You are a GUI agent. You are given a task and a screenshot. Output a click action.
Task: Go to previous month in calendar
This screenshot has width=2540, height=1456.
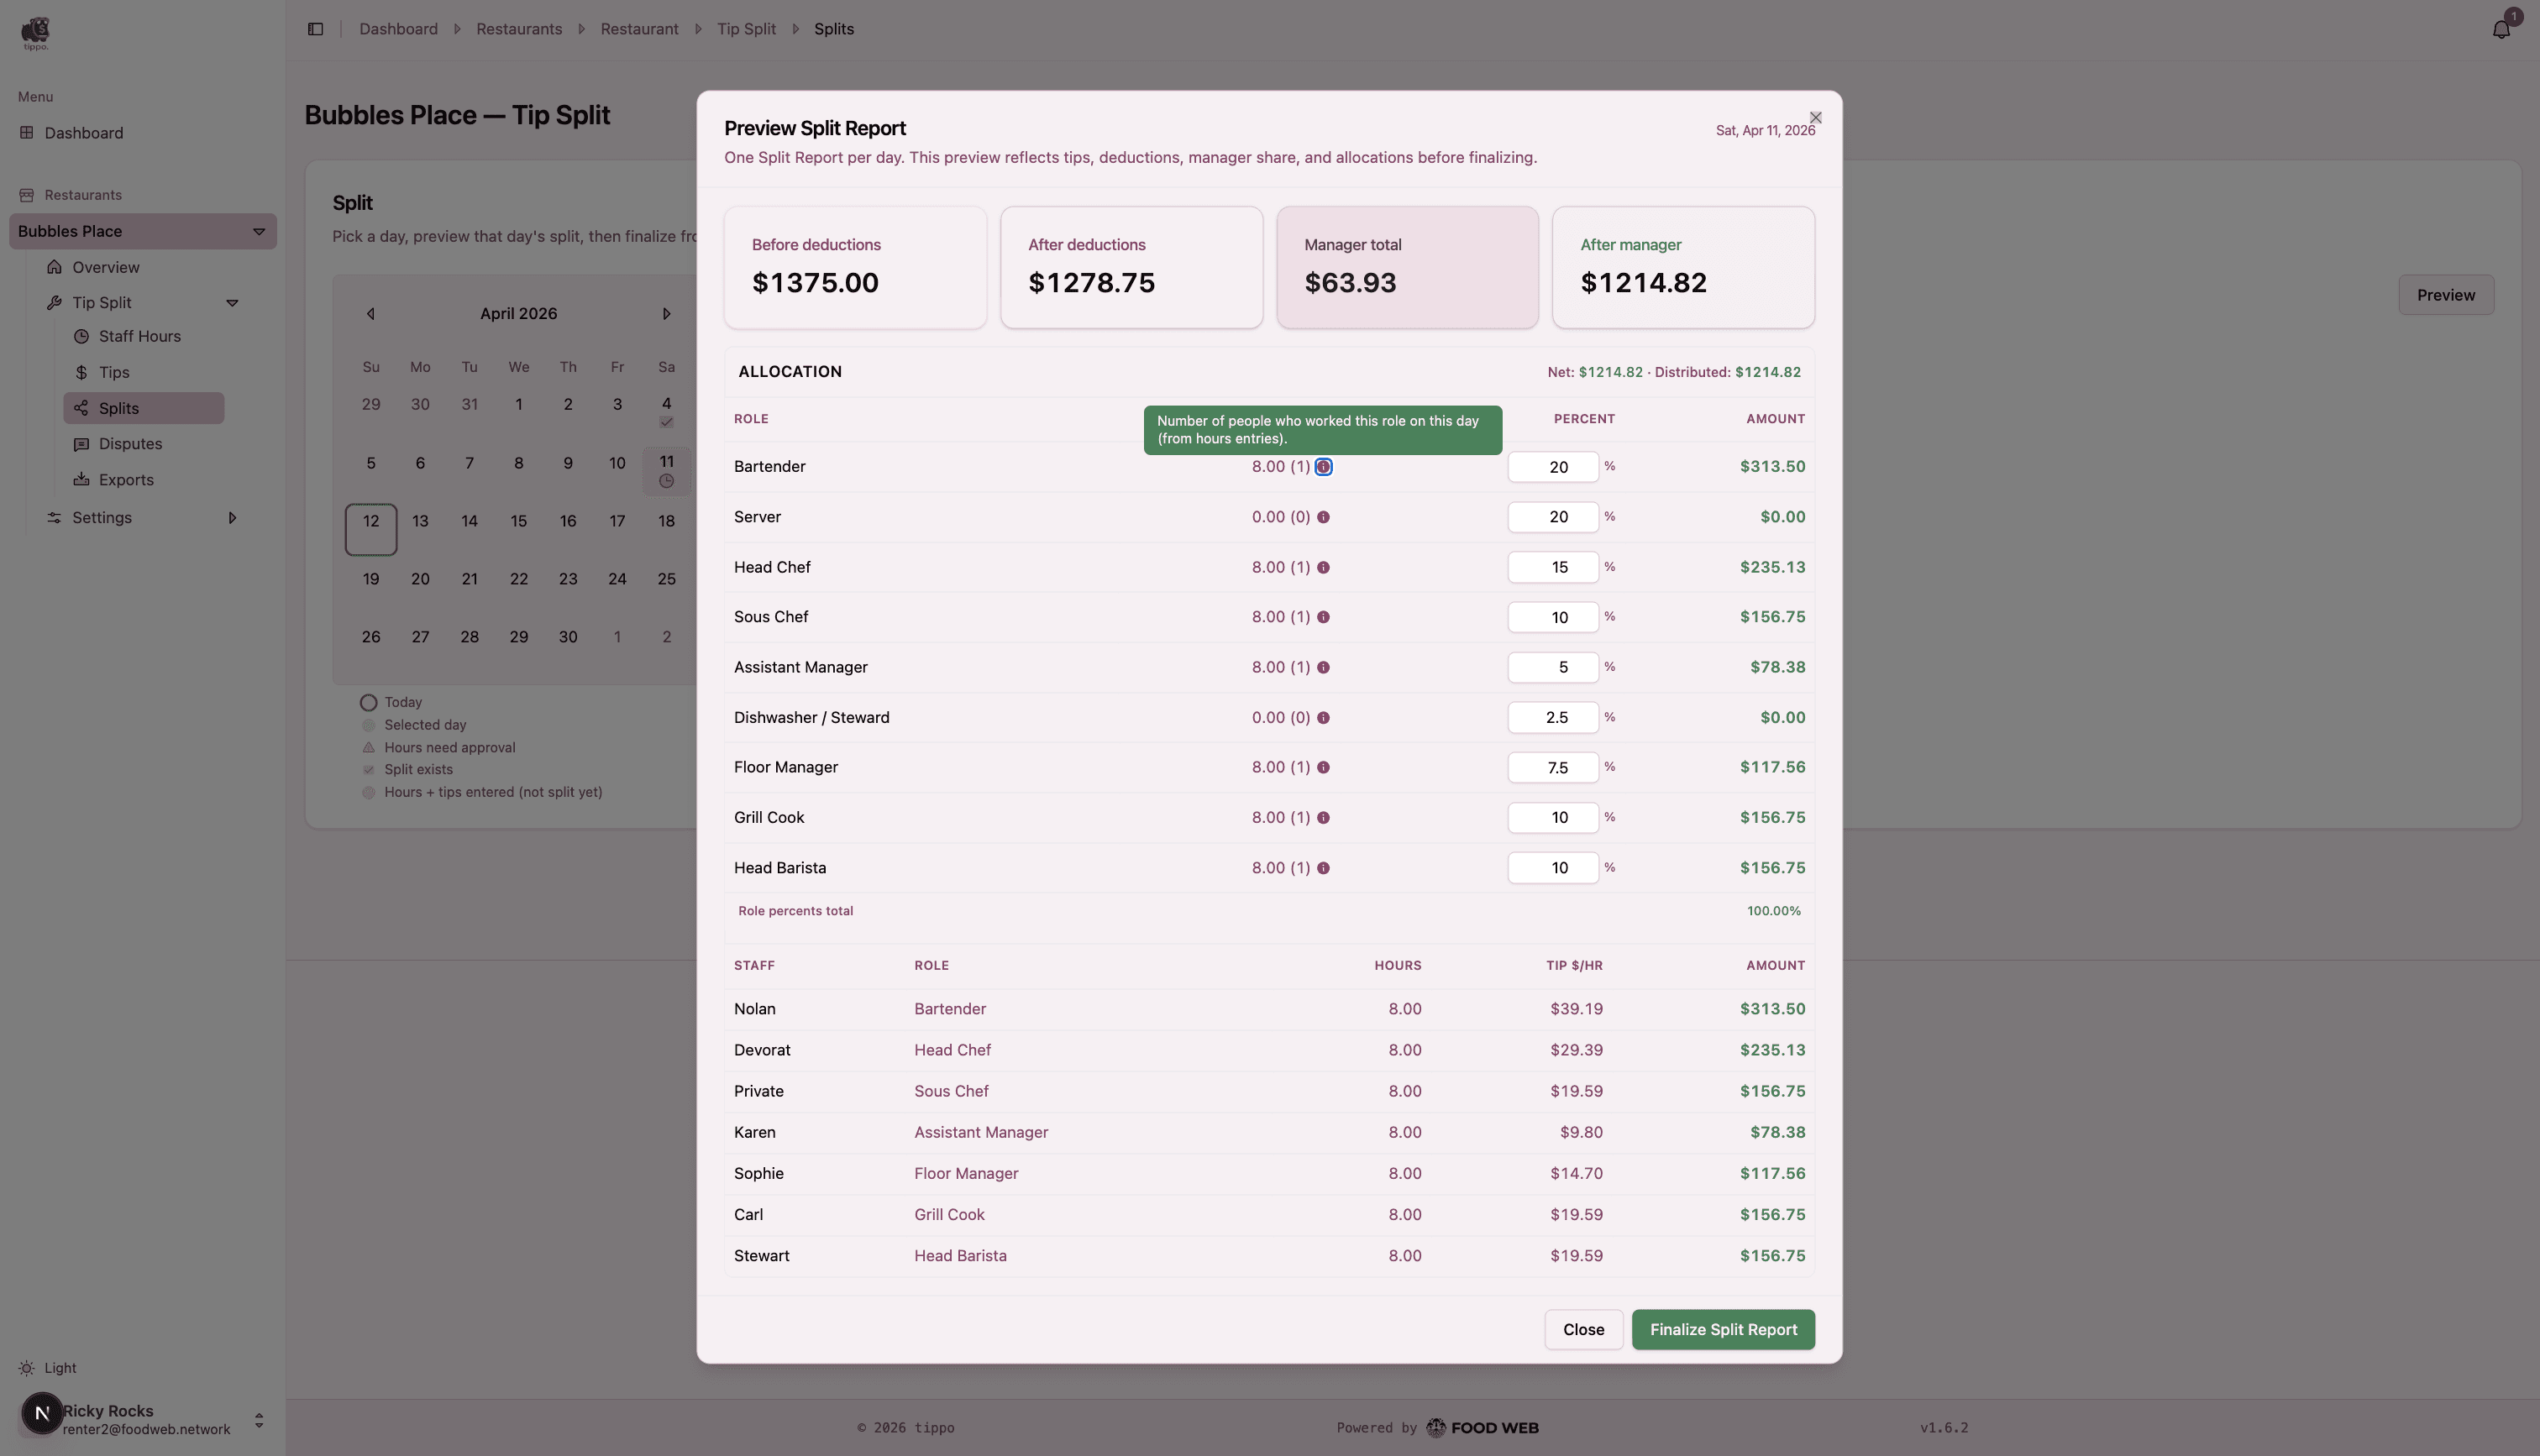pyautogui.click(x=370, y=314)
